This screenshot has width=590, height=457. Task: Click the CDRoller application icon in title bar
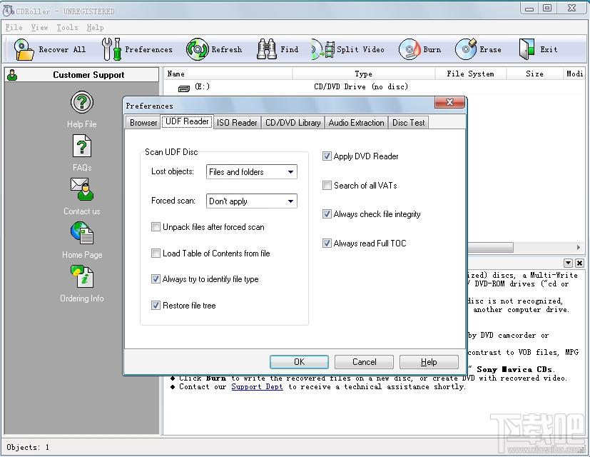click(x=9, y=11)
